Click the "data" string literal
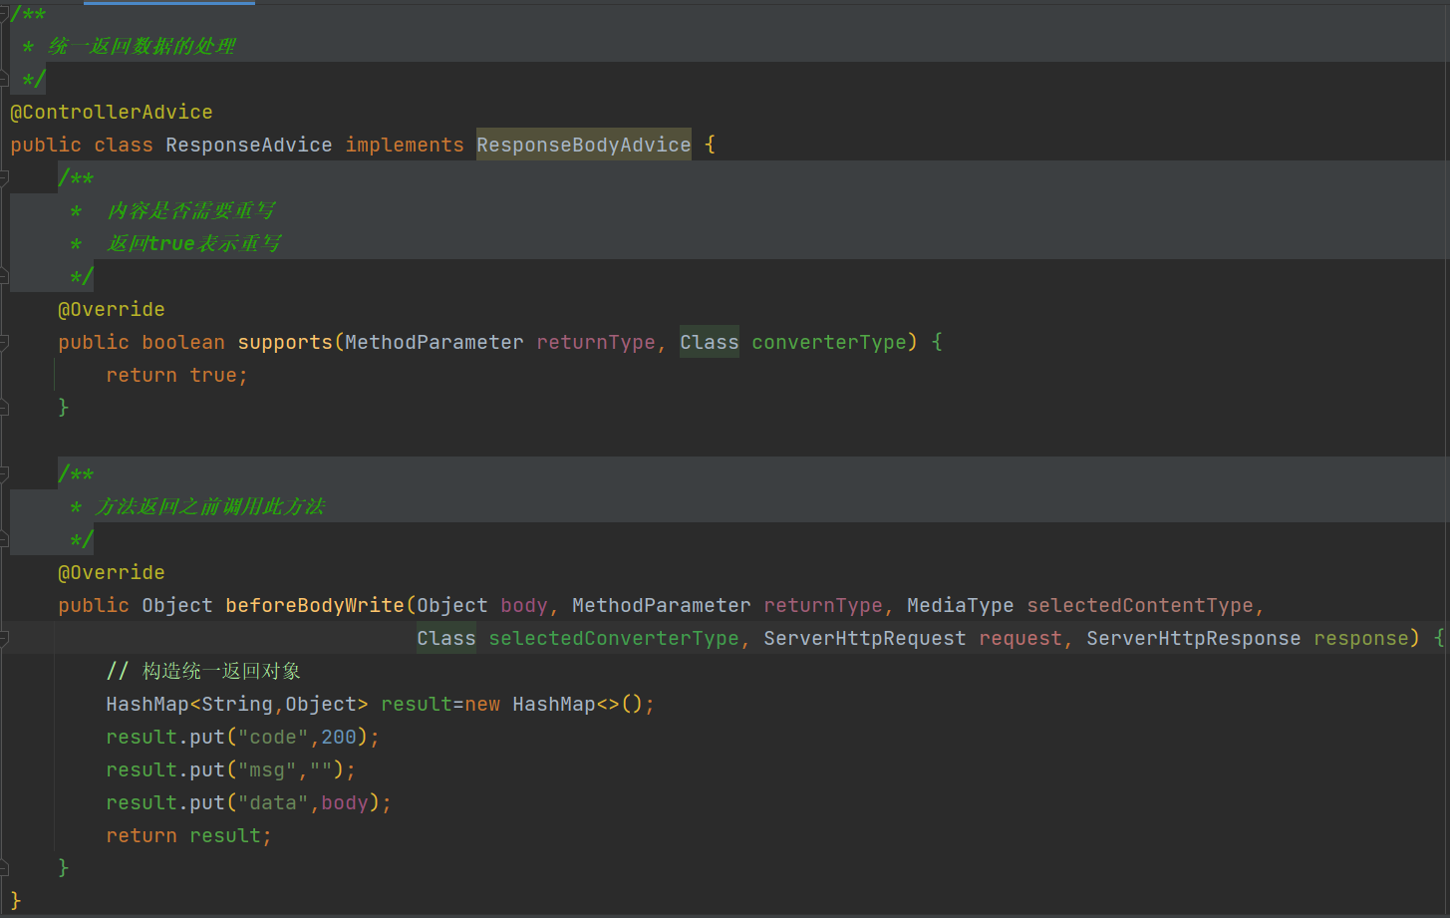Image resolution: width=1450 pixels, height=918 pixels. (273, 802)
